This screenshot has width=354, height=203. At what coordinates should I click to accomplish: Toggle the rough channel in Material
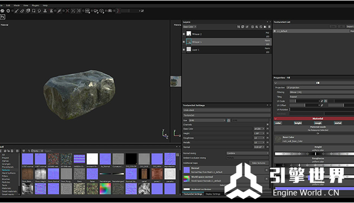(318, 123)
